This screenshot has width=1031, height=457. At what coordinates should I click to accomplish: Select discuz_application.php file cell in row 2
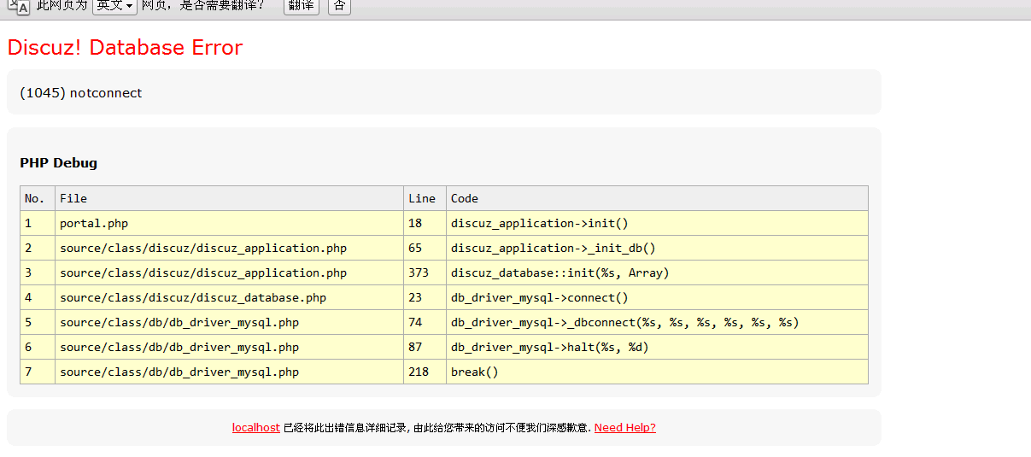230,249
